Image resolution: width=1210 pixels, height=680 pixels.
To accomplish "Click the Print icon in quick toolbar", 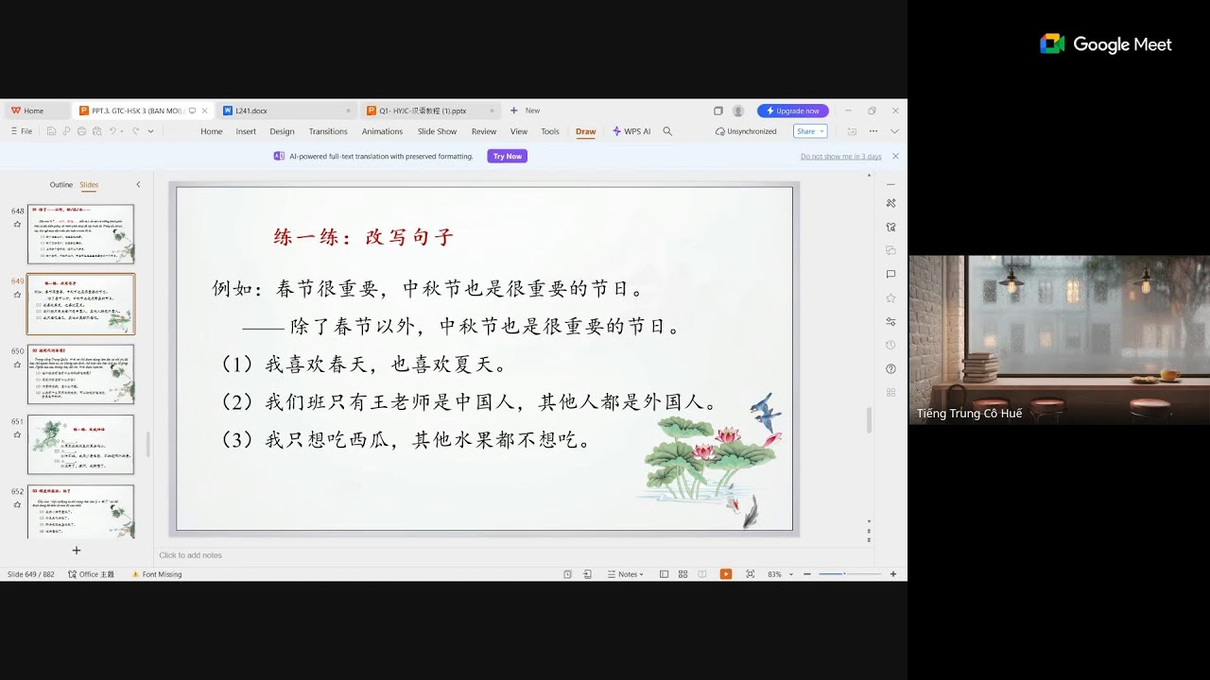I will [x=81, y=131].
